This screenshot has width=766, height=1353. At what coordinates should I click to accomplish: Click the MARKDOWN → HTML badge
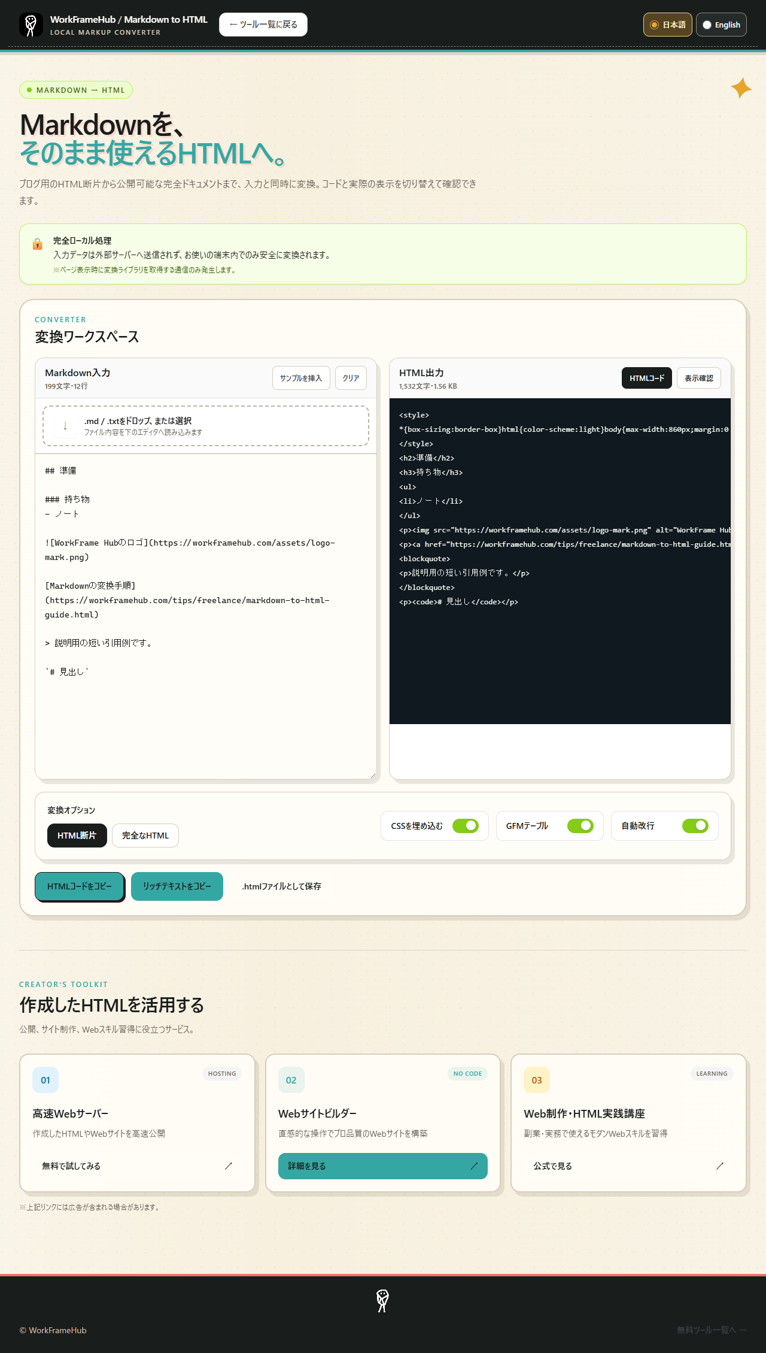tap(76, 90)
